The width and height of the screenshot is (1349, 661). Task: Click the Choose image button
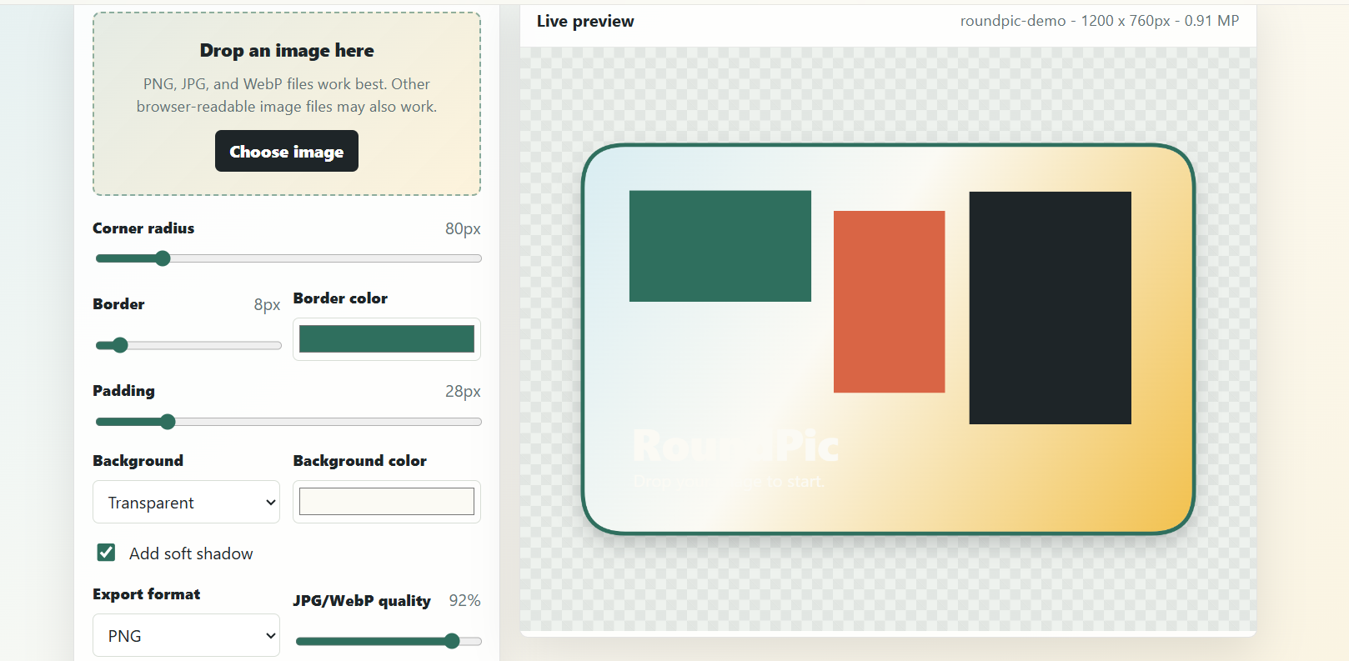point(287,151)
